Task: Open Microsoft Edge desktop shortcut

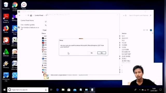Action: click(15, 30)
